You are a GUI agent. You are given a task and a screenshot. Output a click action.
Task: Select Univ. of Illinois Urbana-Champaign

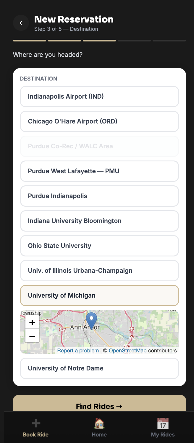99,271
